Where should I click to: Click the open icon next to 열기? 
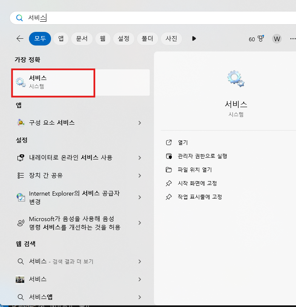point(169,142)
